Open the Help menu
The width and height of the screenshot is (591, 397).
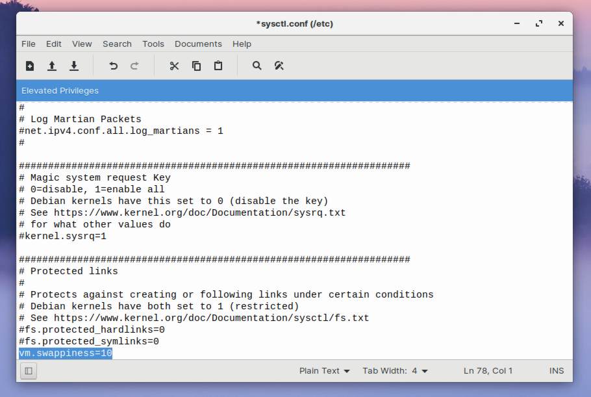(x=242, y=44)
